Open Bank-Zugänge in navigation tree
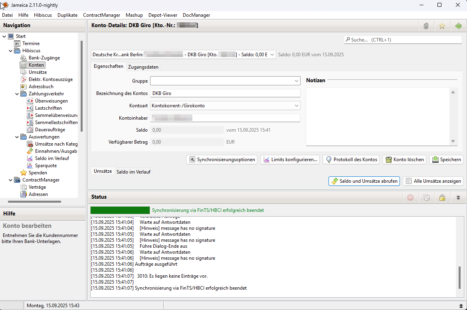Screen dimensions: 467x310 [44, 58]
